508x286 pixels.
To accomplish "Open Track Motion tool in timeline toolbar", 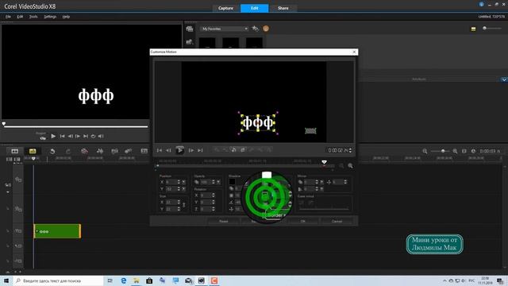I will 129,151.
